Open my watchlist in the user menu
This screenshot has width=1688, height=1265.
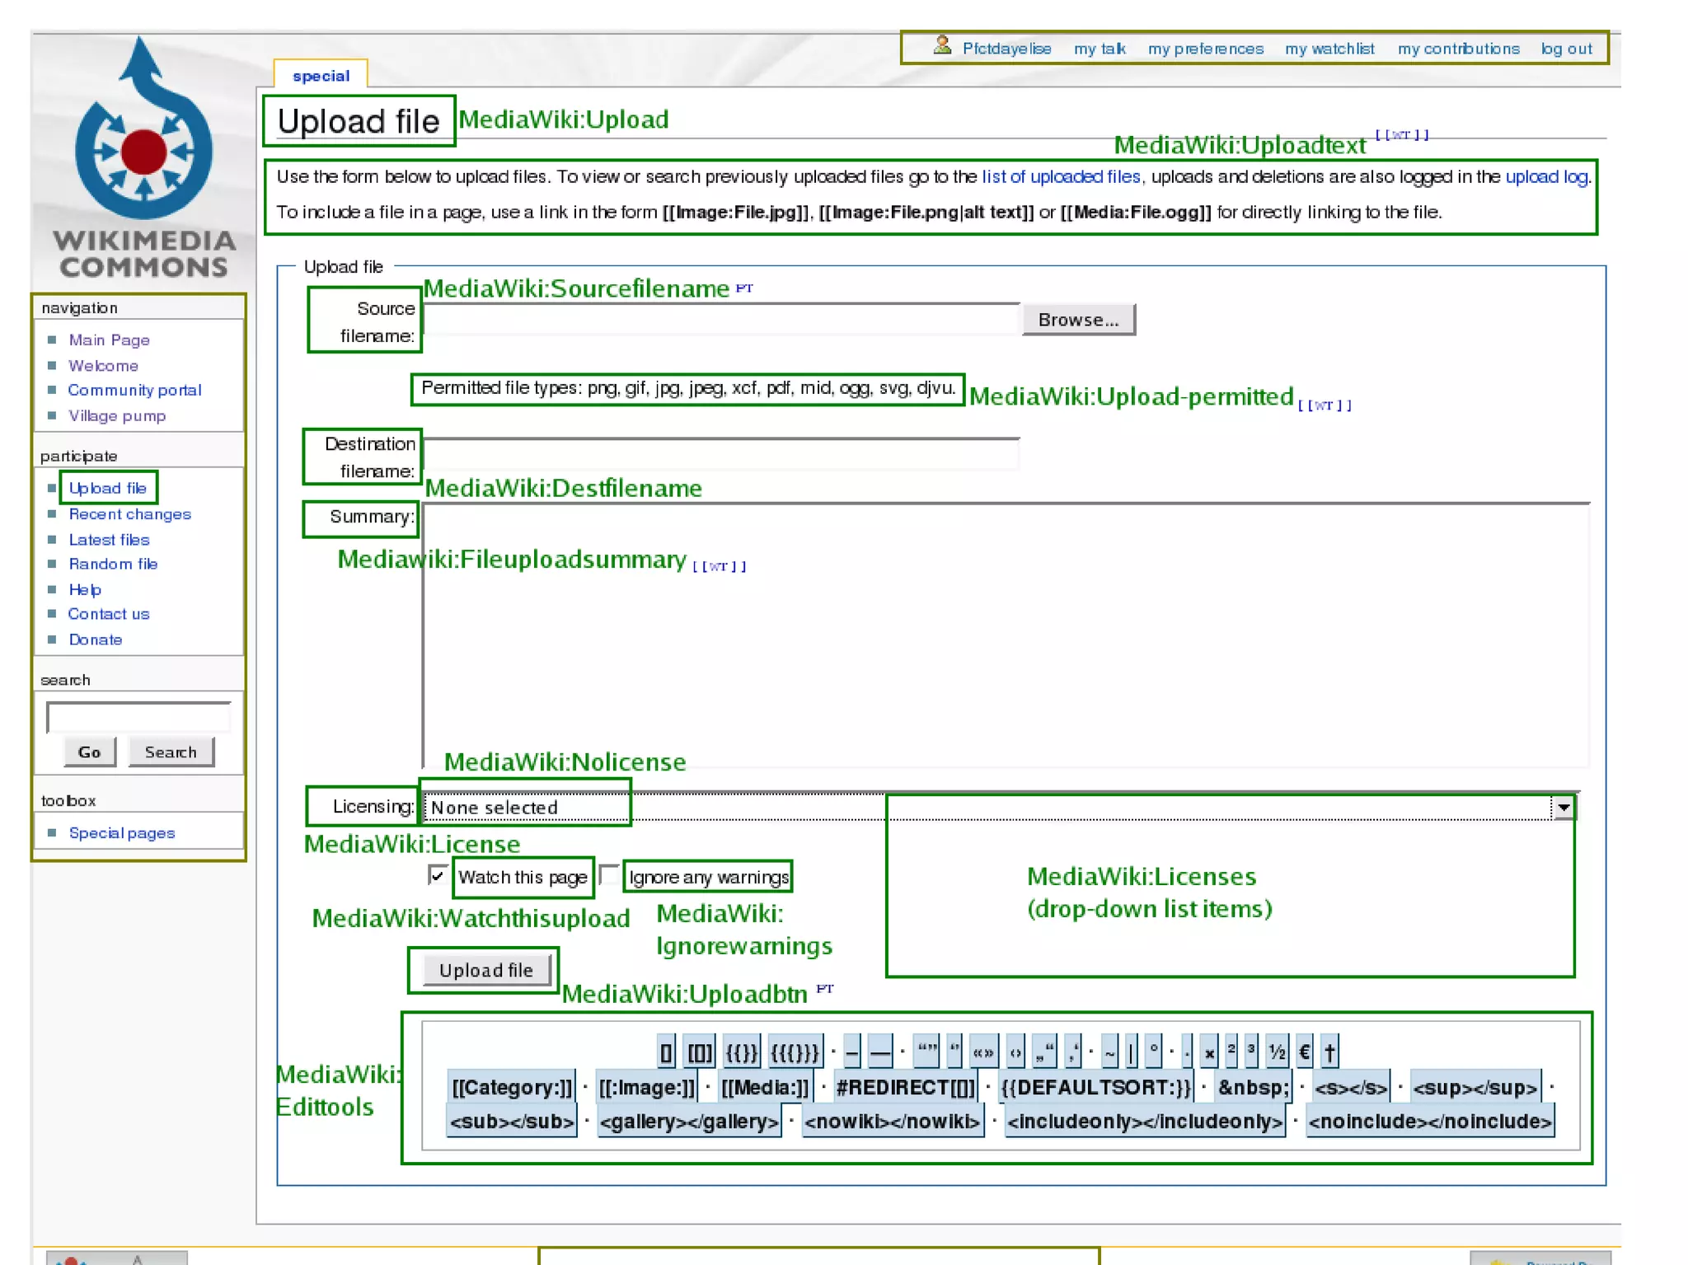tap(1329, 49)
